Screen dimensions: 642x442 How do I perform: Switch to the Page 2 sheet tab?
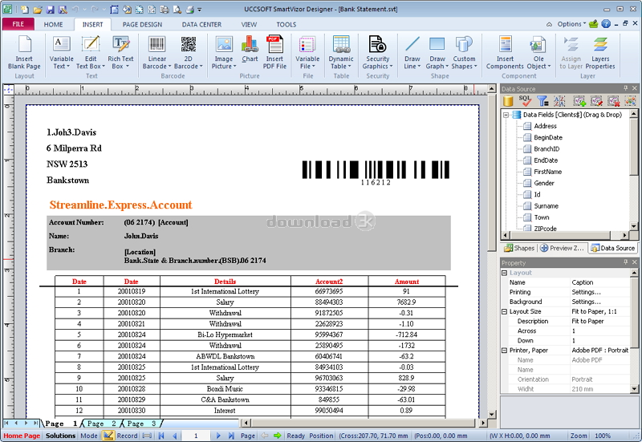[x=101, y=423]
